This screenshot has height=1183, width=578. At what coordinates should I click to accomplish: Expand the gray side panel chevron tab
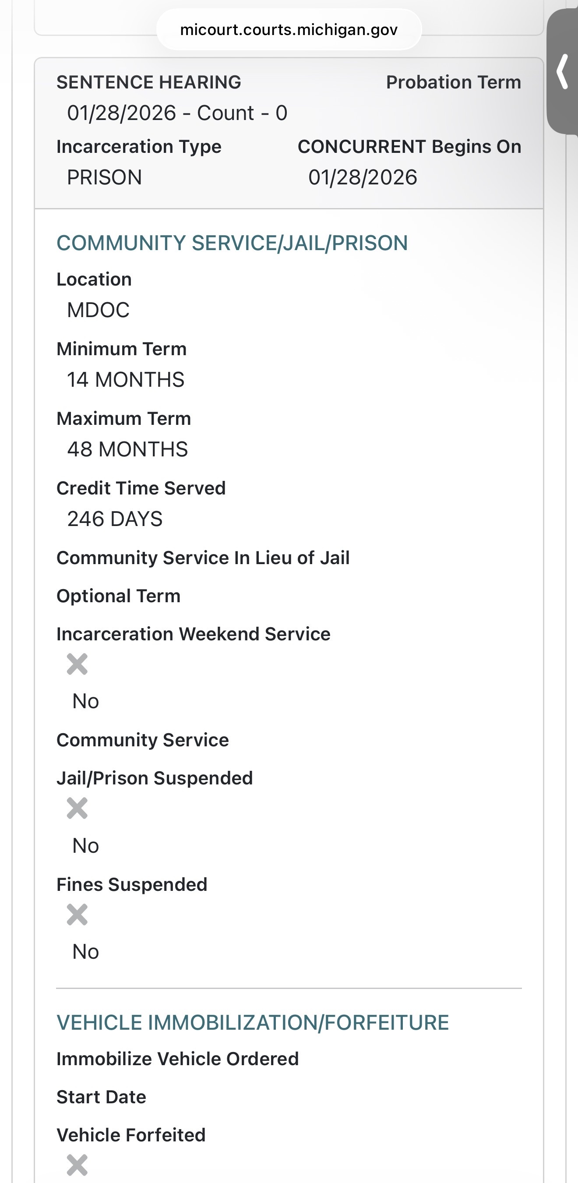(563, 72)
